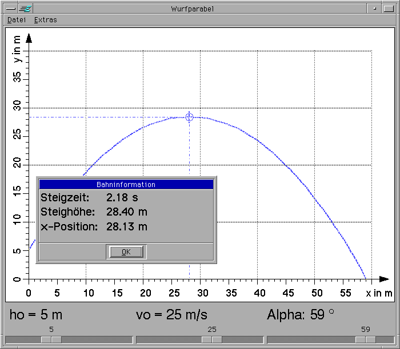Click the Bahninformation dialog title bar
Viewport: 400px width, 349px height.
[x=126, y=185]
